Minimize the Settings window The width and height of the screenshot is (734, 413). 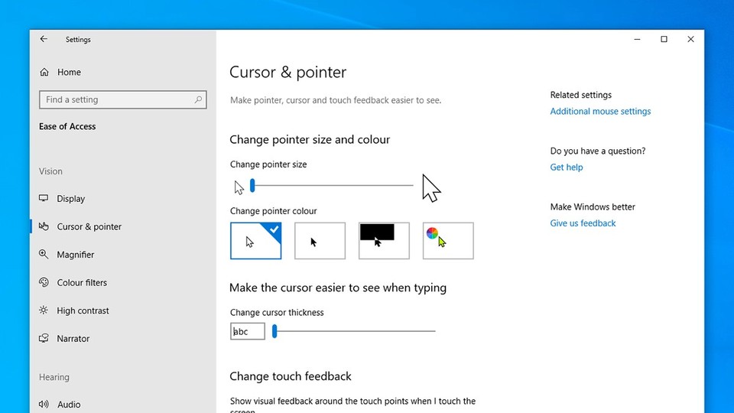[637, 39]
